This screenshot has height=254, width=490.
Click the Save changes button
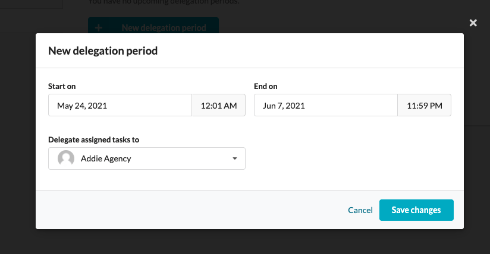416,210
